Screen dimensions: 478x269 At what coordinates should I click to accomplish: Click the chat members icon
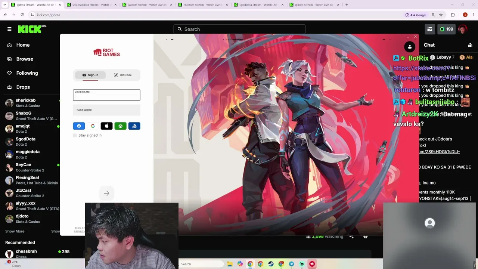(x=470, y=45)
